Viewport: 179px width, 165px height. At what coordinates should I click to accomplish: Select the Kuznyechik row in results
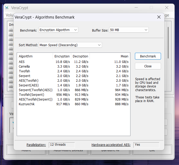(x=74, y=104)
